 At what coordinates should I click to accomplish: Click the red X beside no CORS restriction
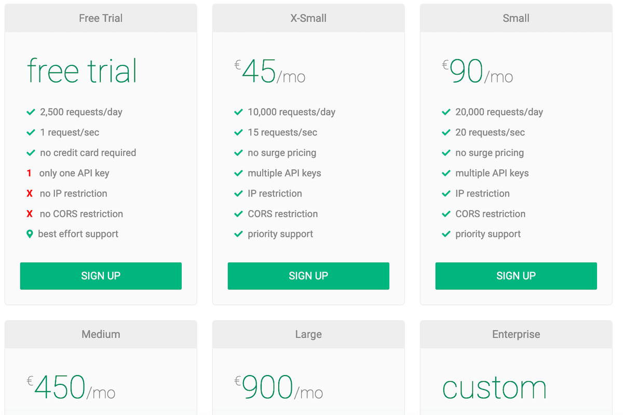[x=30, y=214]
